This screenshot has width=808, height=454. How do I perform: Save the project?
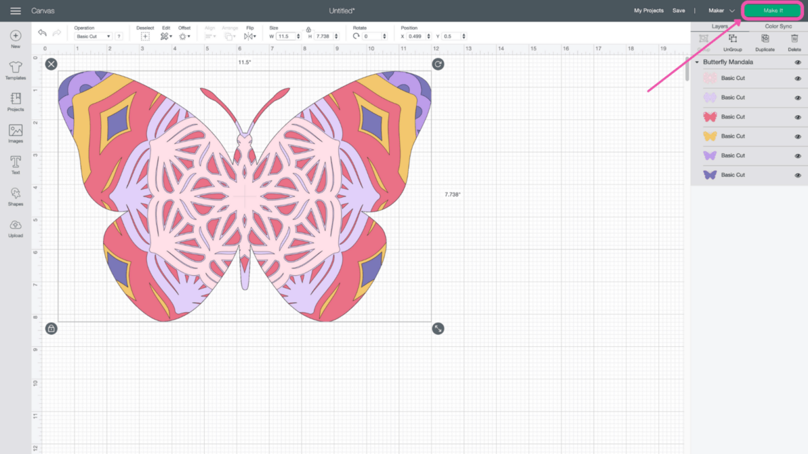pyautogui.click(x=679, y=11)
